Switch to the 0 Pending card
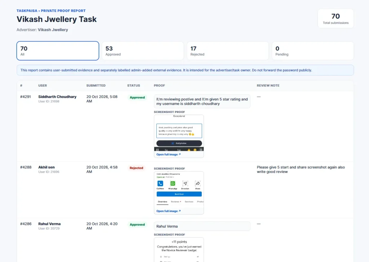Image resolution: width=369 pixels, height=262 pixels. point(313,51)
